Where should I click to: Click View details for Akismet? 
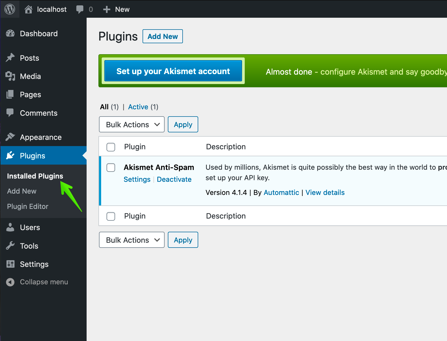point(325,193)
